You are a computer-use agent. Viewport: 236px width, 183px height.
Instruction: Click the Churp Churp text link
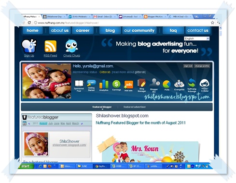point(71,56)
